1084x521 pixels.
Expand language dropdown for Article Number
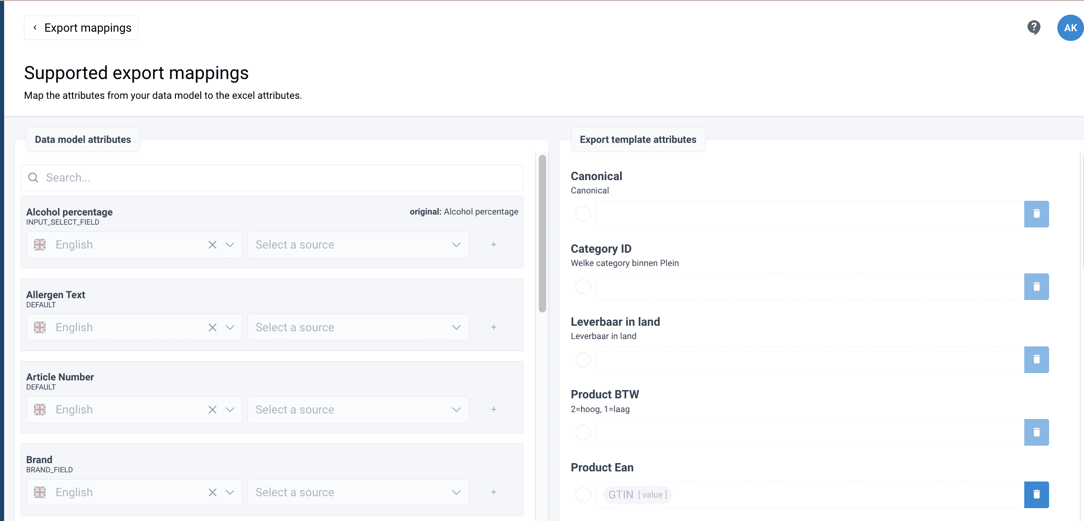pyautogui.click(x=230, y=409)
